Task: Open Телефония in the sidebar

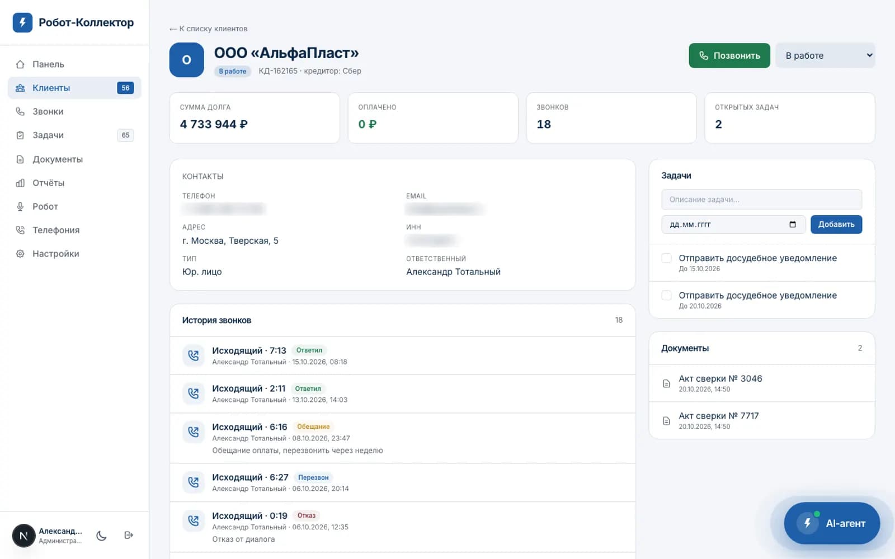Action: tap(74, 230)
